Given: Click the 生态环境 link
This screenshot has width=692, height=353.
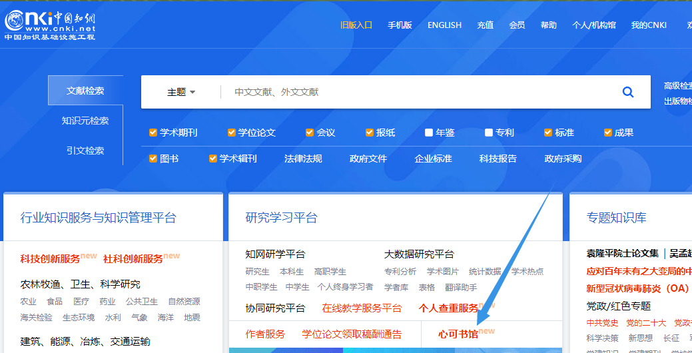Looking at the screenshot, I should (79, 318).
